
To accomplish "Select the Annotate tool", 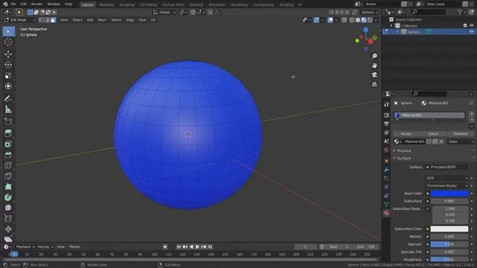I will pos(8,98).
